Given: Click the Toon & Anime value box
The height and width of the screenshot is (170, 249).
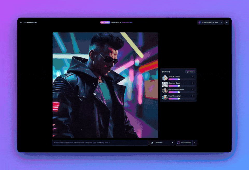Looking at the screenshot, I should (192, 77).
